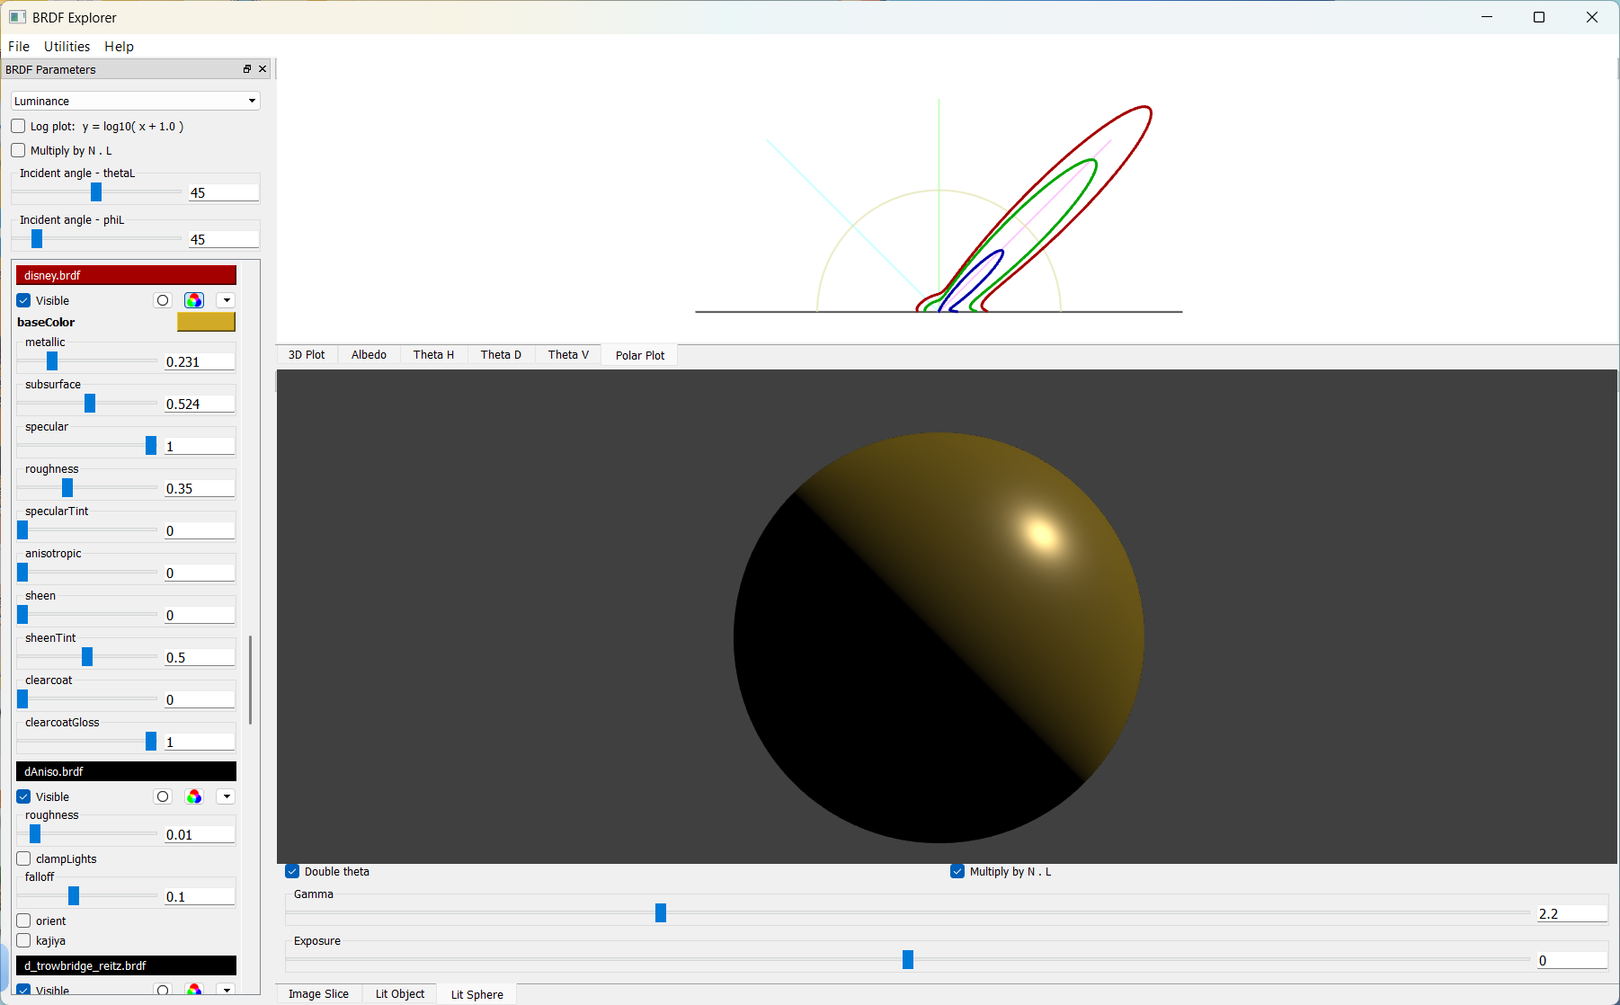Image resolution: width=1620 pixels, height=1005 pixels.
Task: Toggle Visible checkbox for disney.brdf
Action: click(23, 300)
